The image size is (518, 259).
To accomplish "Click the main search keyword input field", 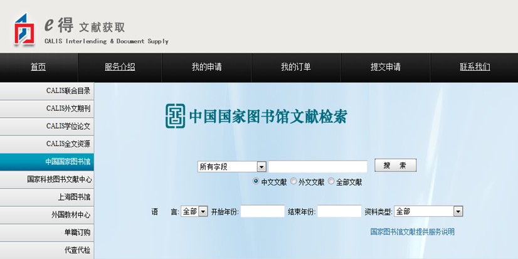I will point(318,167).
